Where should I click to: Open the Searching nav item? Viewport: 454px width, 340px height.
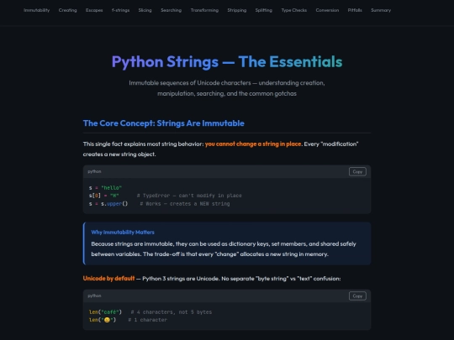click(x=172, y=10)
